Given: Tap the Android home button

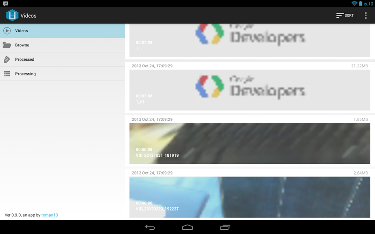Looking at the screenshot, I should [187, 227].
